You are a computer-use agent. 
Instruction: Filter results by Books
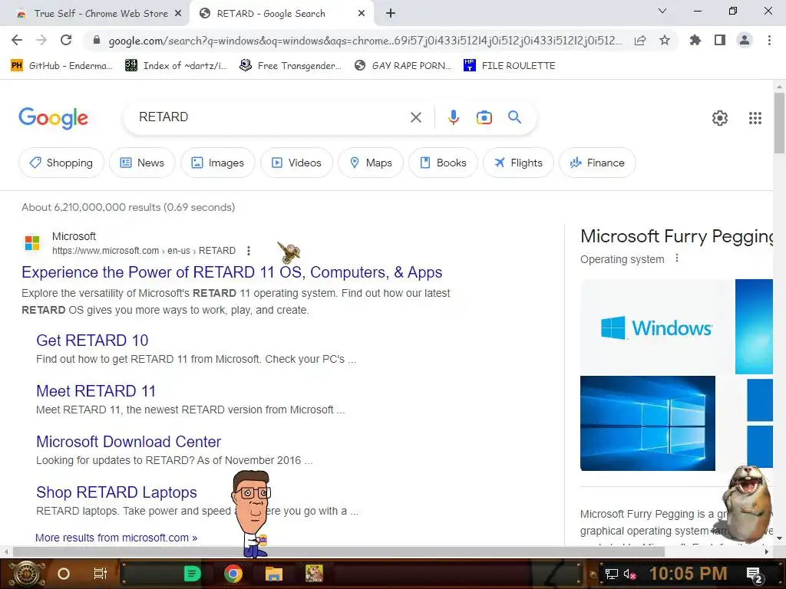point(443,163)
